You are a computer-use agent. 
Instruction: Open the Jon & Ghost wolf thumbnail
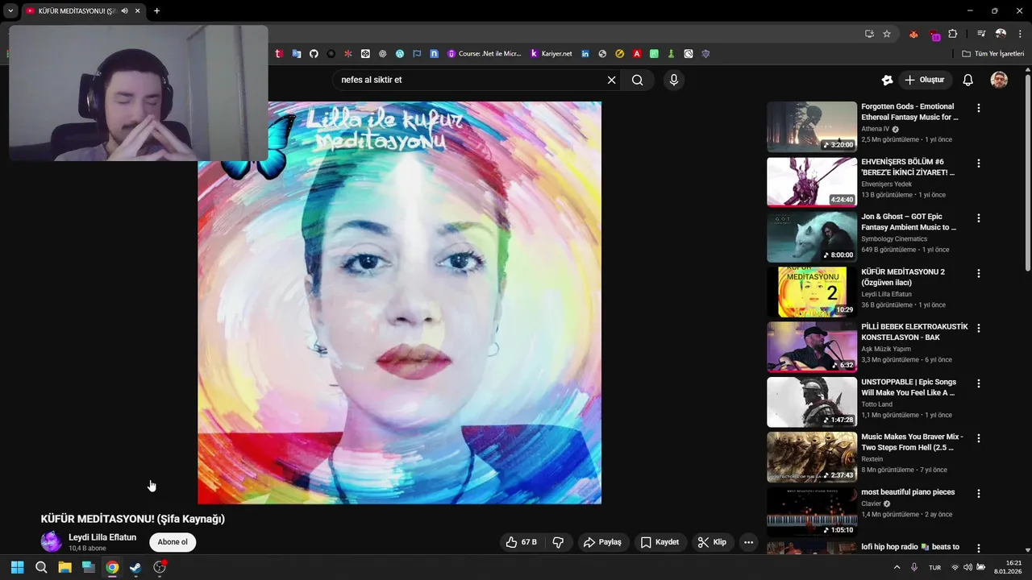(812, 237)
